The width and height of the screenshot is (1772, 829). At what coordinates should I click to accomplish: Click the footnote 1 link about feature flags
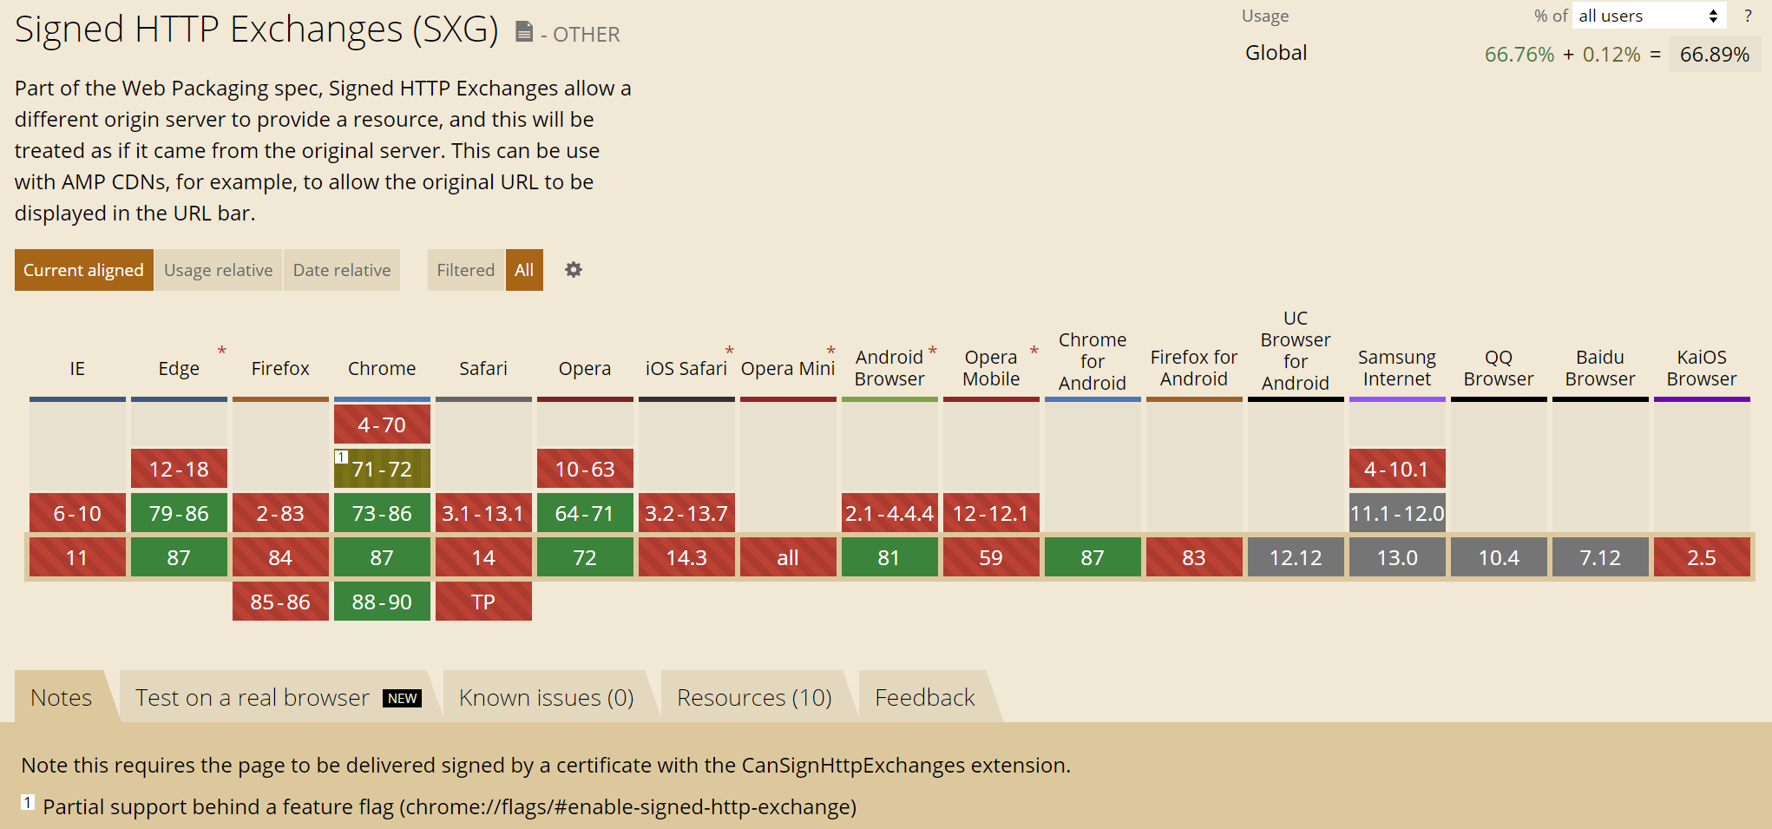tap(27, 803)
